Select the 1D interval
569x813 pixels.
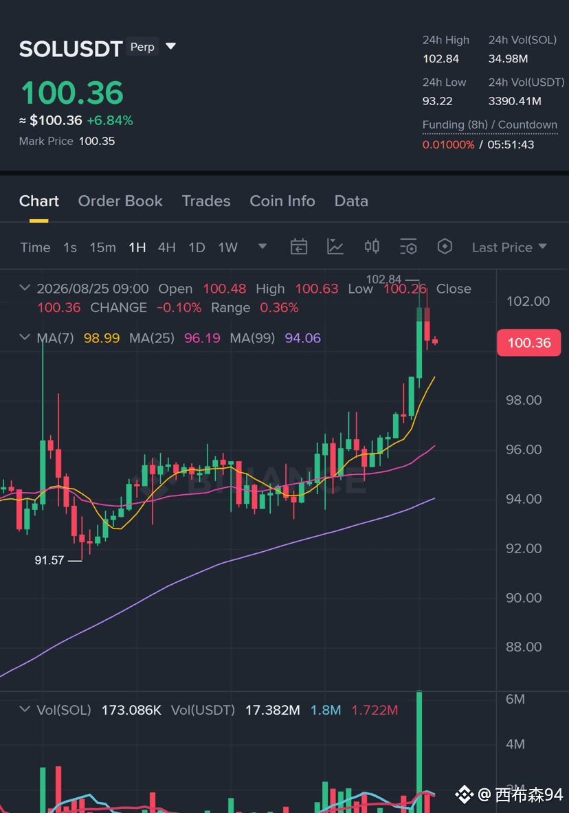197,247
